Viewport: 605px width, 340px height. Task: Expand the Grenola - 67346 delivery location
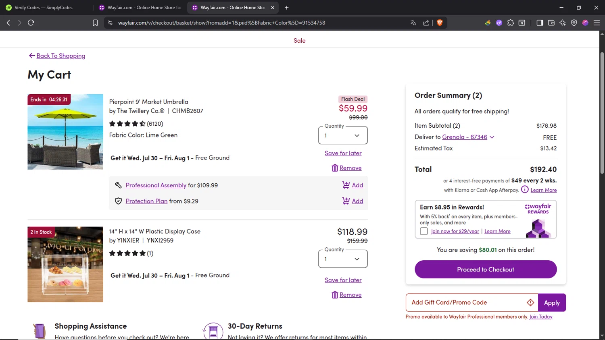tap(468, 137)
